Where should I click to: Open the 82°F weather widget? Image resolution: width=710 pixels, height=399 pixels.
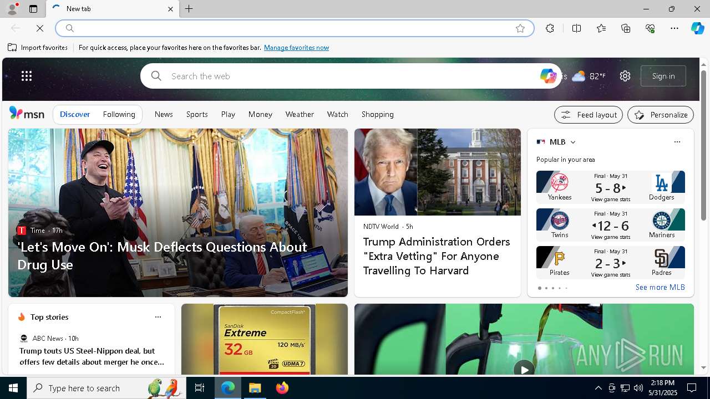tap(589, 76)
